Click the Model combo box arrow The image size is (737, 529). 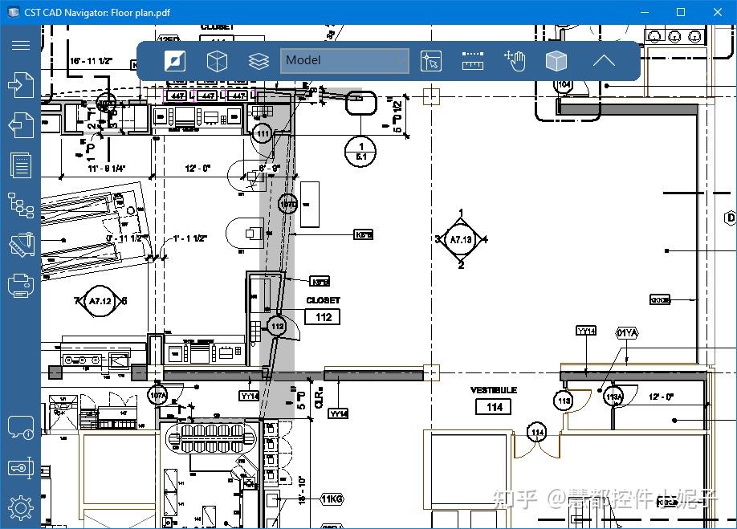[x=401, y=60]
